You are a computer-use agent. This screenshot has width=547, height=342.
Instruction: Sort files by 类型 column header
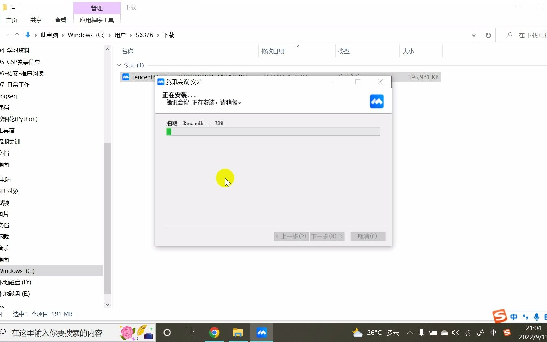(344, 51)
